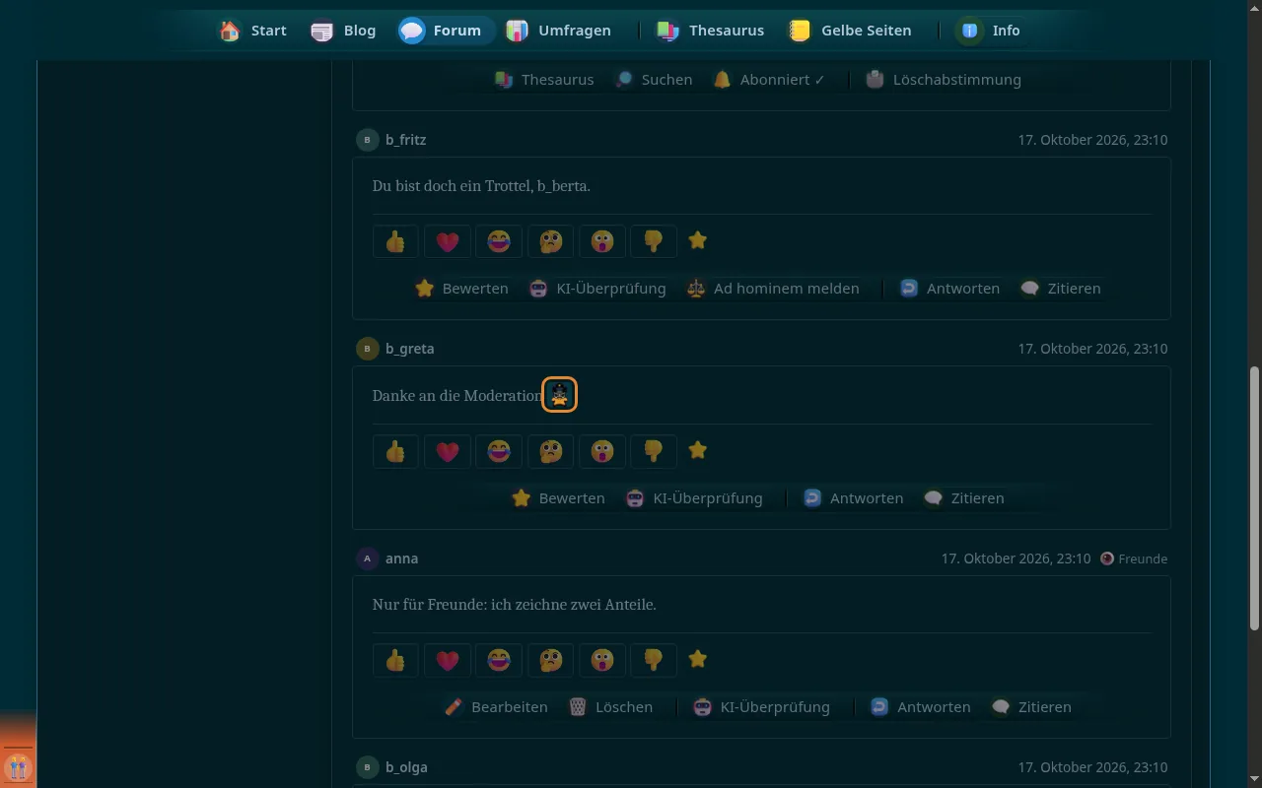The height and width of the screenshot is (788, 1262).
Task: Give thumbs-down on b_fritz's post
Action: (x=653, y=241)
